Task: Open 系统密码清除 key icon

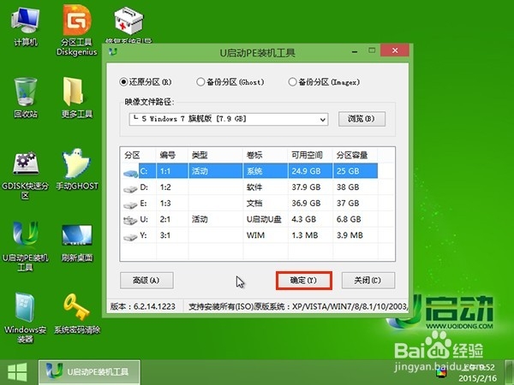Action: pyautogui.click(x=77, y=314)
